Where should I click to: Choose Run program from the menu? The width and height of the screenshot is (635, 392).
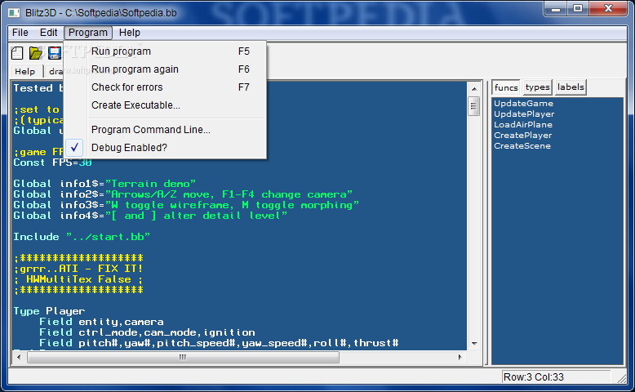164,51
